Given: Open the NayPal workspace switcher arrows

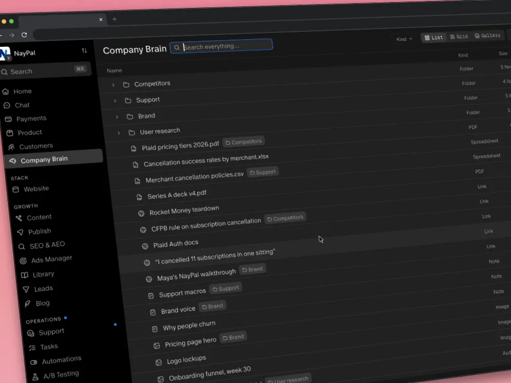Looking at the screenshot, I should [x=85, y=51].
